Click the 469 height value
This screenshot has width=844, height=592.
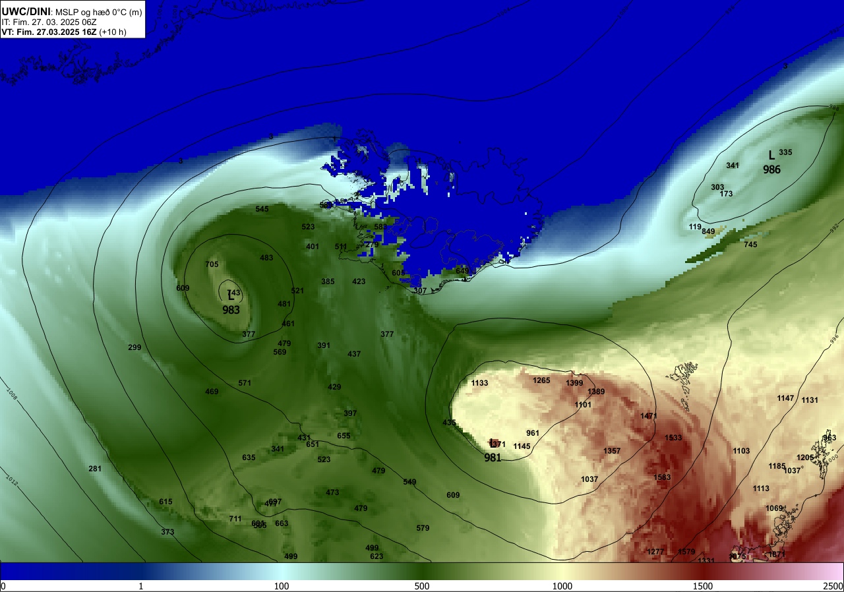(212, 392)
